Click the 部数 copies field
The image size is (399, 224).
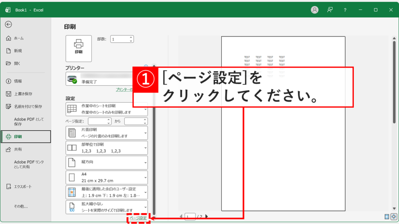[120, 39]
